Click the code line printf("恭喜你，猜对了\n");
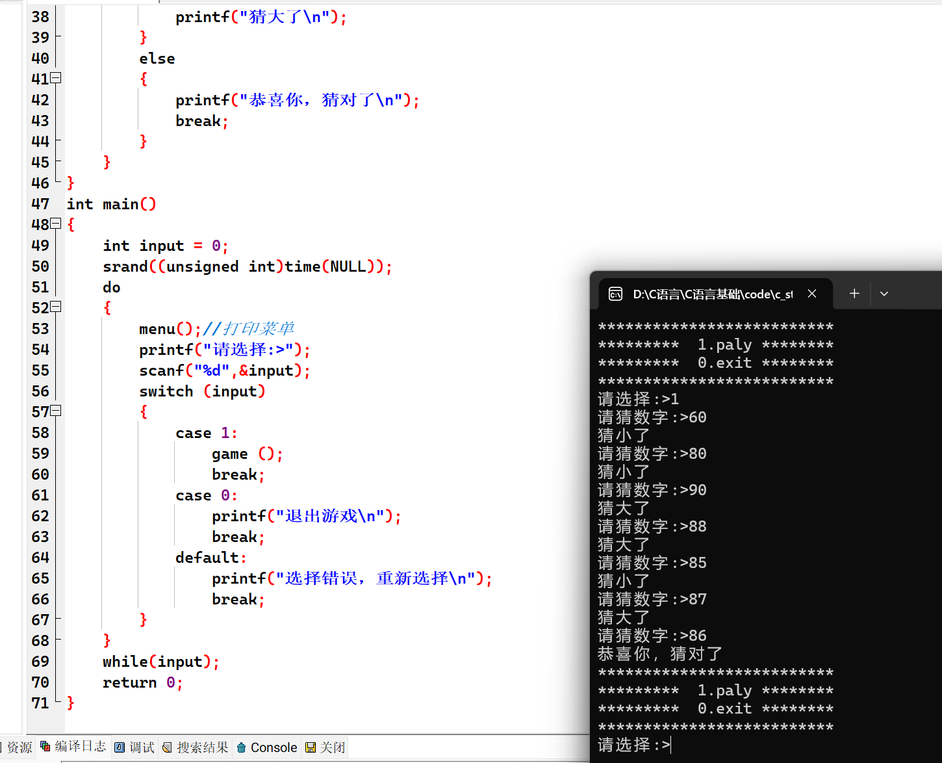 298,100
